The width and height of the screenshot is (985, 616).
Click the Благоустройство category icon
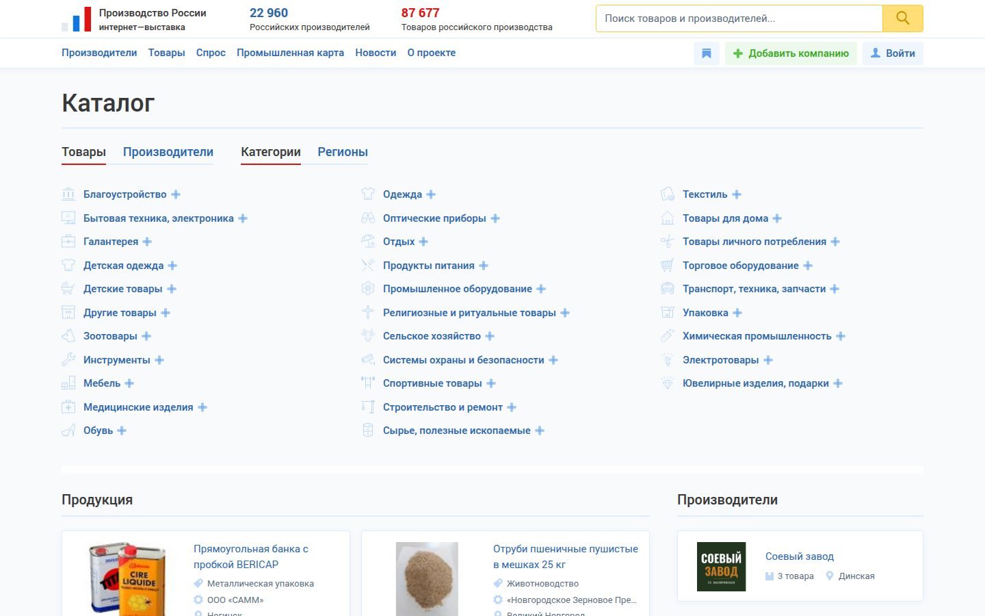pyautogui.click(x=68, y=194)
